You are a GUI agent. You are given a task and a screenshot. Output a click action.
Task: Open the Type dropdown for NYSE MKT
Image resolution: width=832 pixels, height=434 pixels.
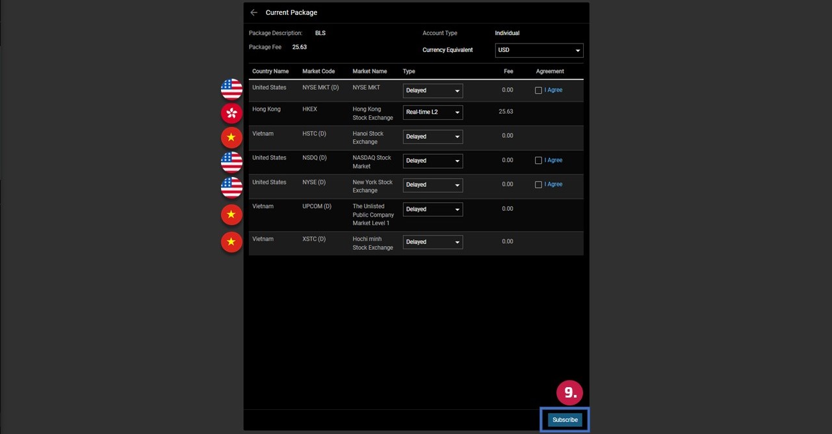pos(432,90)
